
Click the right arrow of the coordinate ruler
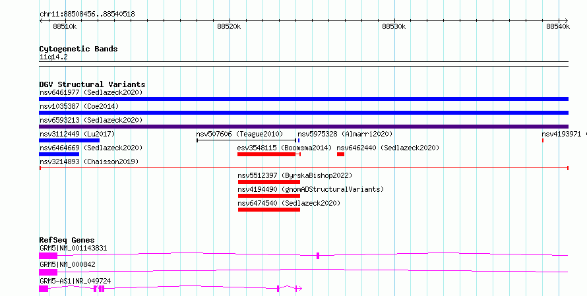pos(566,20)
